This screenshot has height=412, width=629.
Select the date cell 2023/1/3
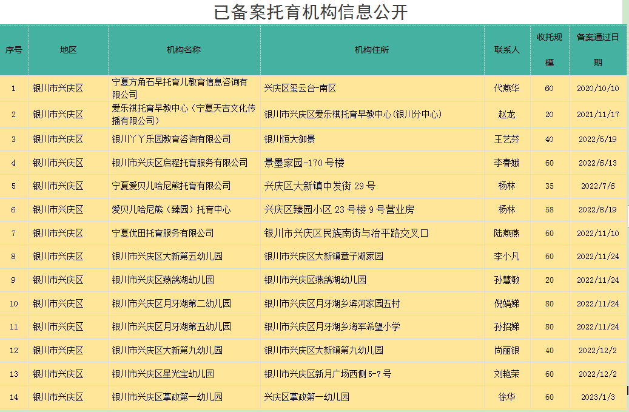[x=597, y=397]
